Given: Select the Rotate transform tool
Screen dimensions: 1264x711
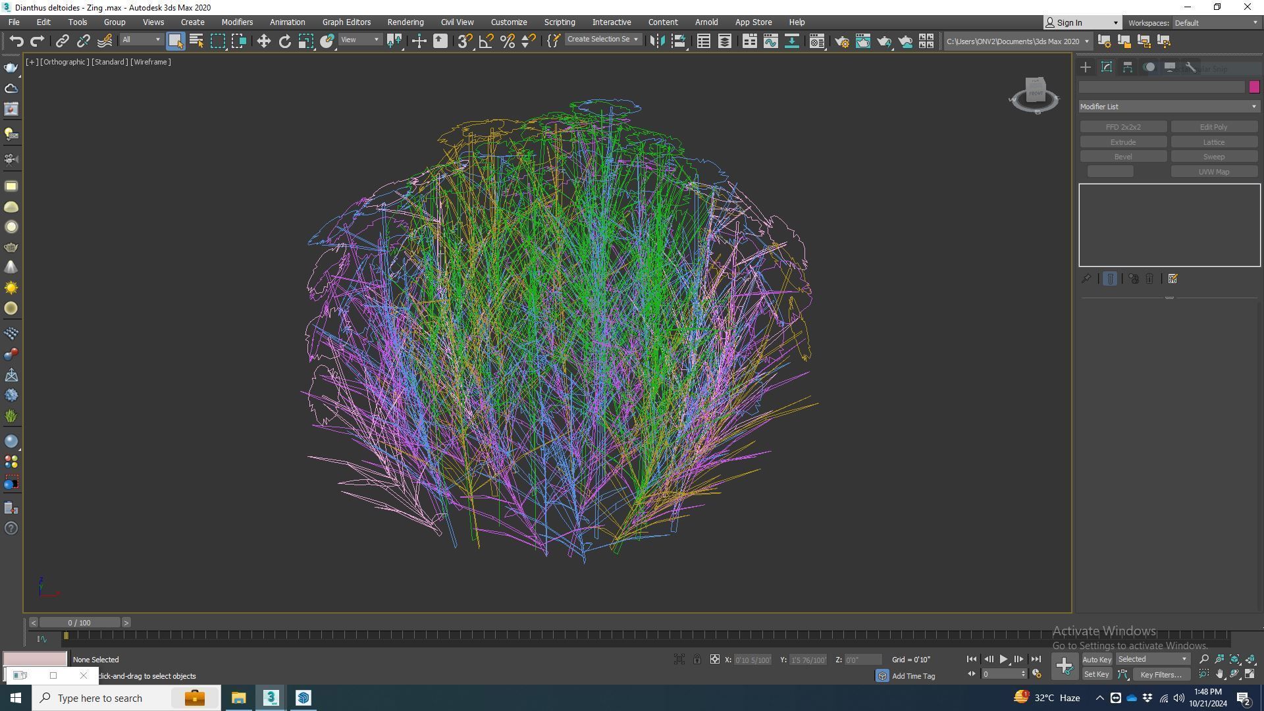Looking at the screenshot, I should pyautogui.click(x=284, y=41).
